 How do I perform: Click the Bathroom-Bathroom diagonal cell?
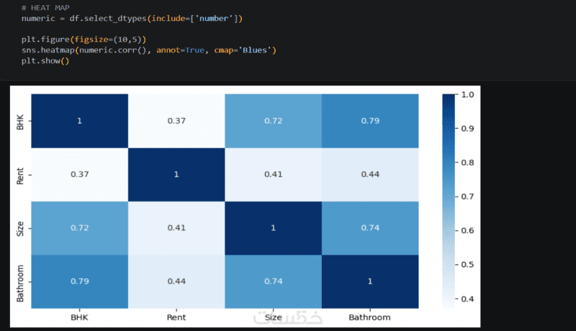[370, 281]
